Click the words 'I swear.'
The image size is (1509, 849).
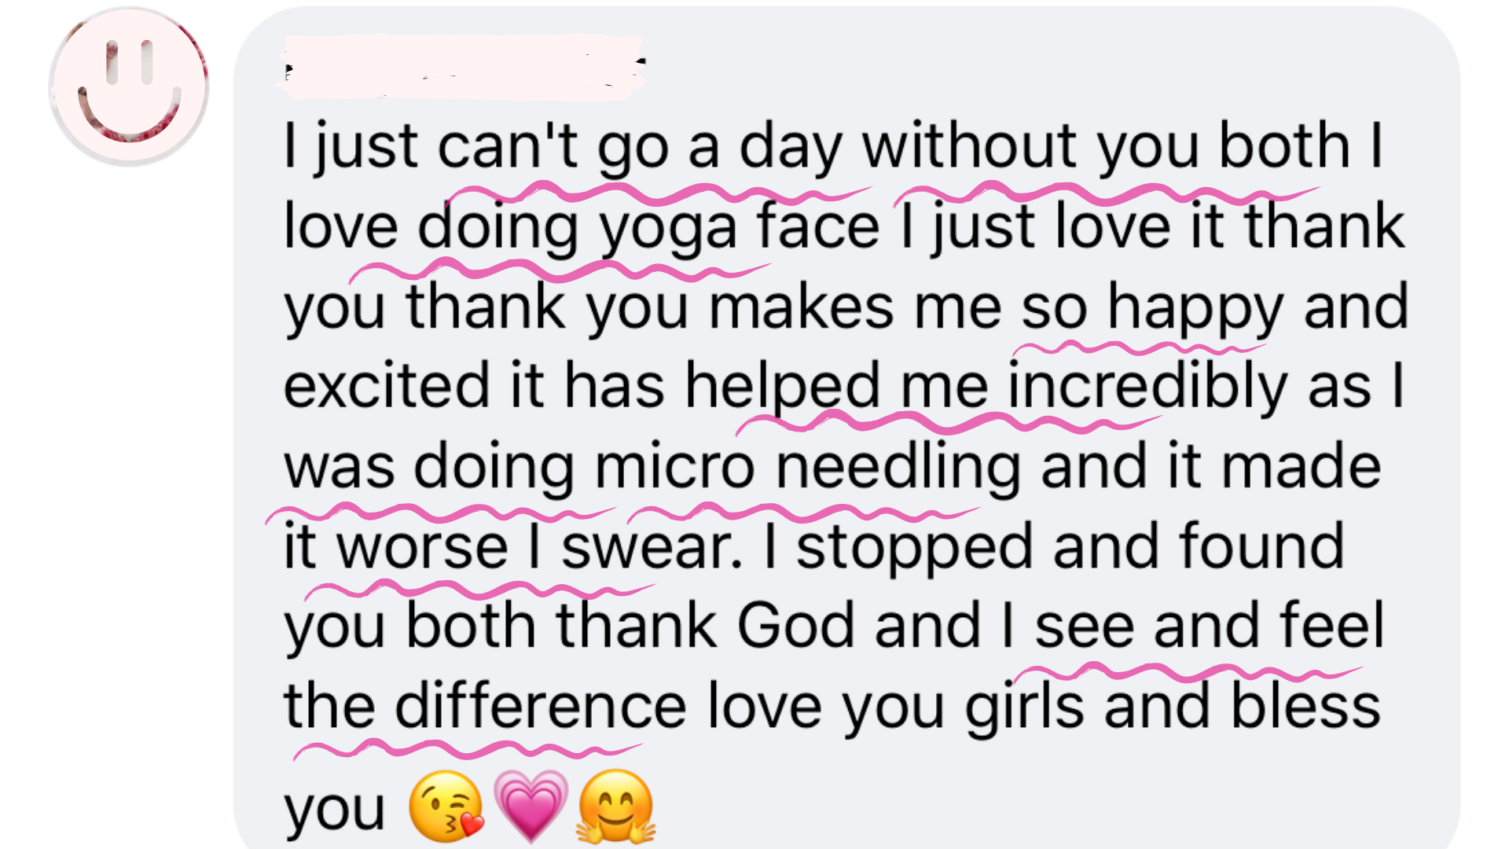click(635, 547)
